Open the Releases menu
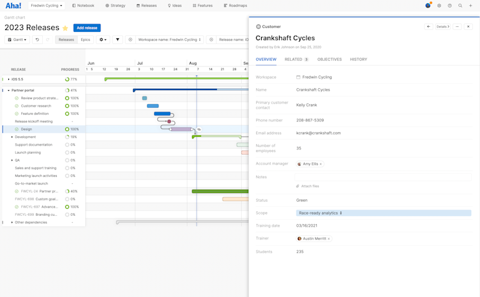 click(147, 6)
